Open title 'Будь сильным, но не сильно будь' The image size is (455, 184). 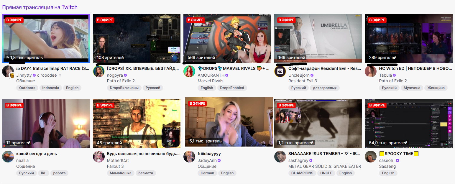[144, 154]
